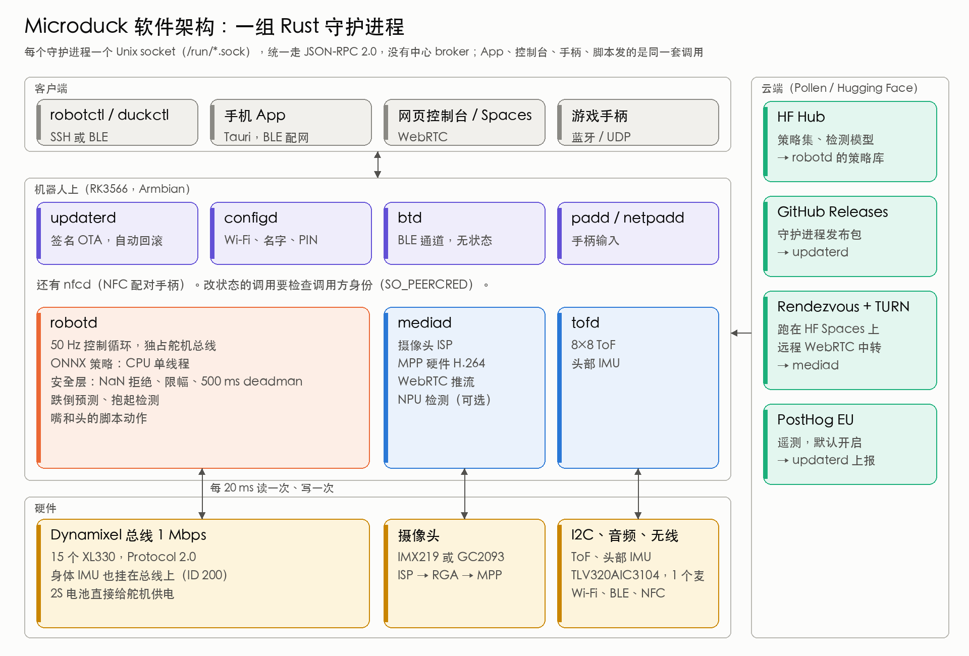Click the line 策略集、检测模型

pos(826,140)
